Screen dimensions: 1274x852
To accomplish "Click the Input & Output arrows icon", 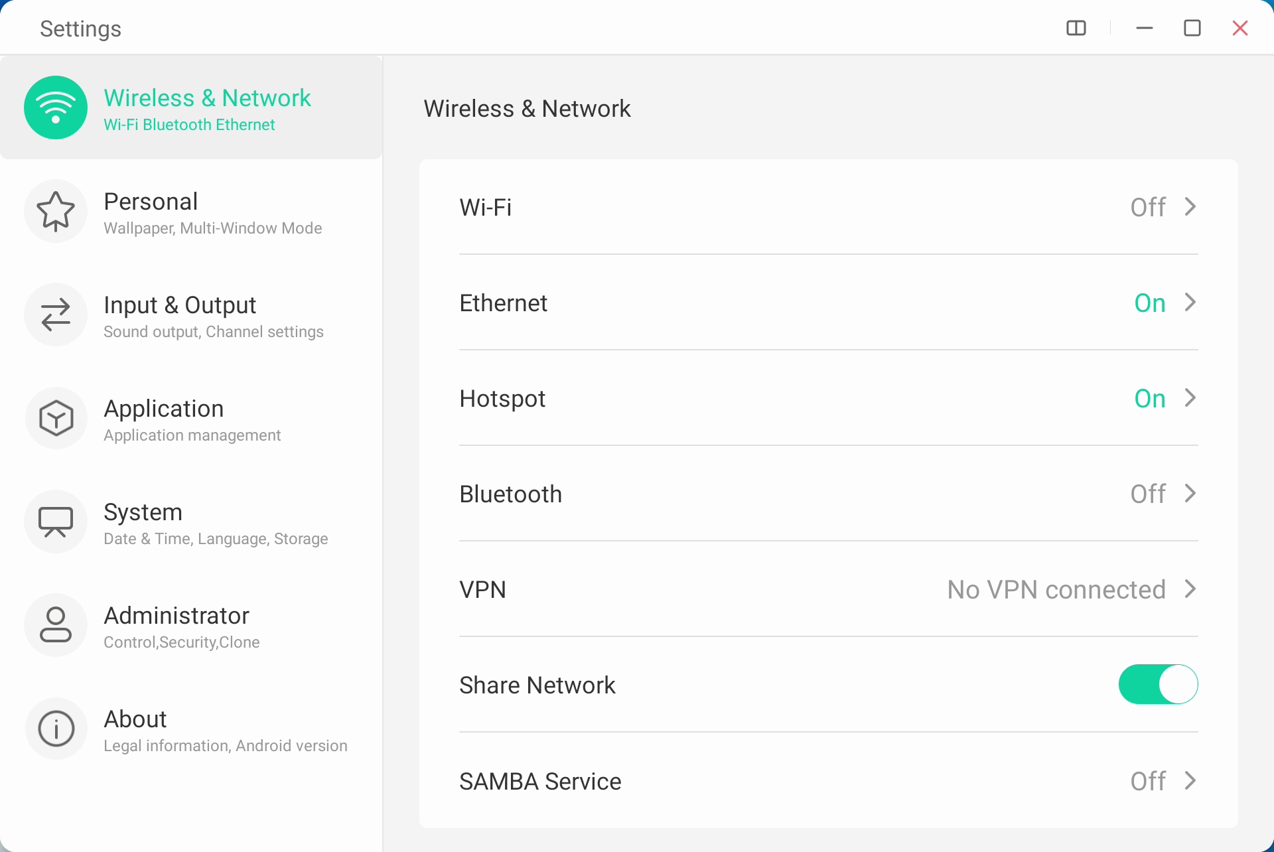I will [56, 315].
